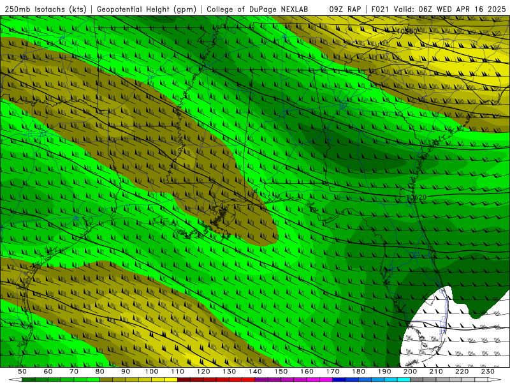Click the 230 value on the color scale

click(488, 372)
